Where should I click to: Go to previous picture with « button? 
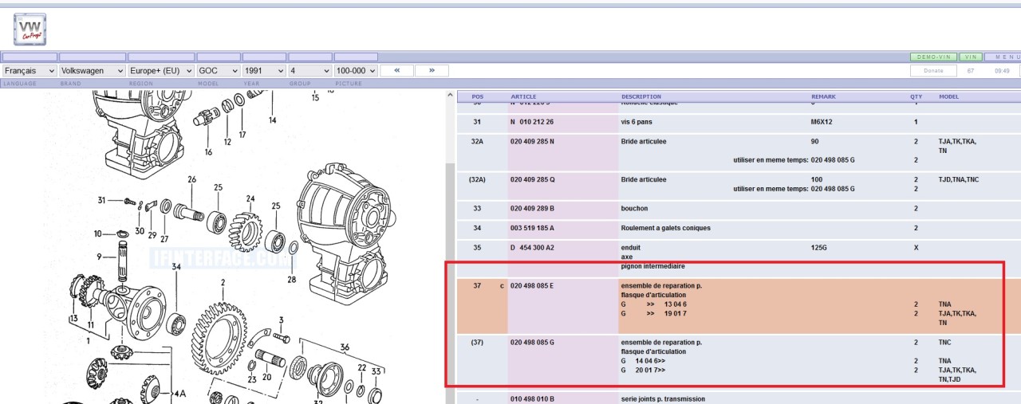coord(396,71)
